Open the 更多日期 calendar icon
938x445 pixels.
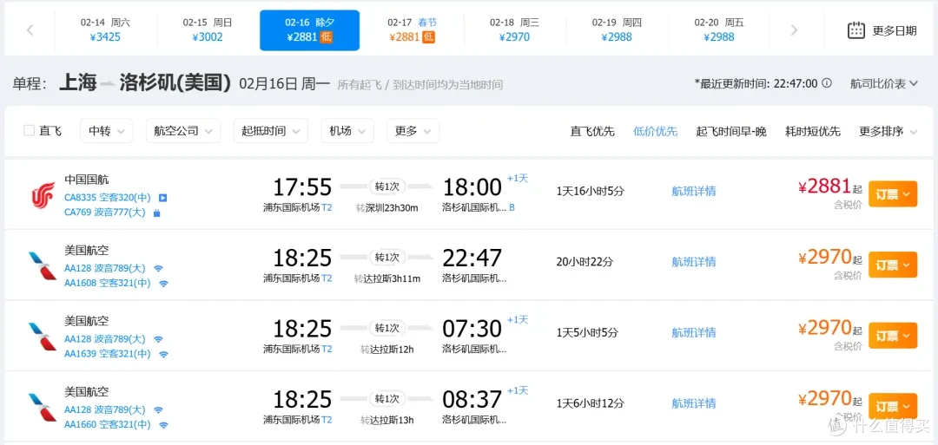[x=856, y=30]
